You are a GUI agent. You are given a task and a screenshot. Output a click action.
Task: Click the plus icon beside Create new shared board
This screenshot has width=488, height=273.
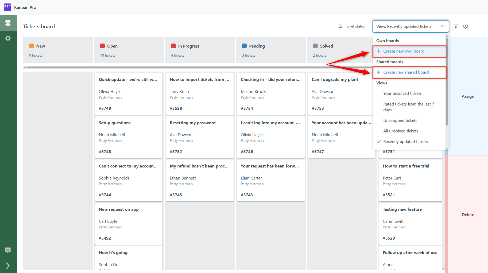coord(378,72)
